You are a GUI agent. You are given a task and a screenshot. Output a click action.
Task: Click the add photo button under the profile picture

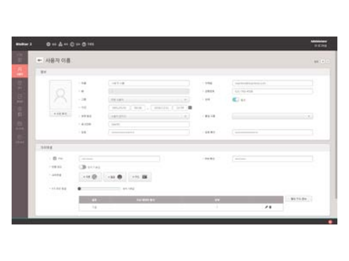pos(60,114)
